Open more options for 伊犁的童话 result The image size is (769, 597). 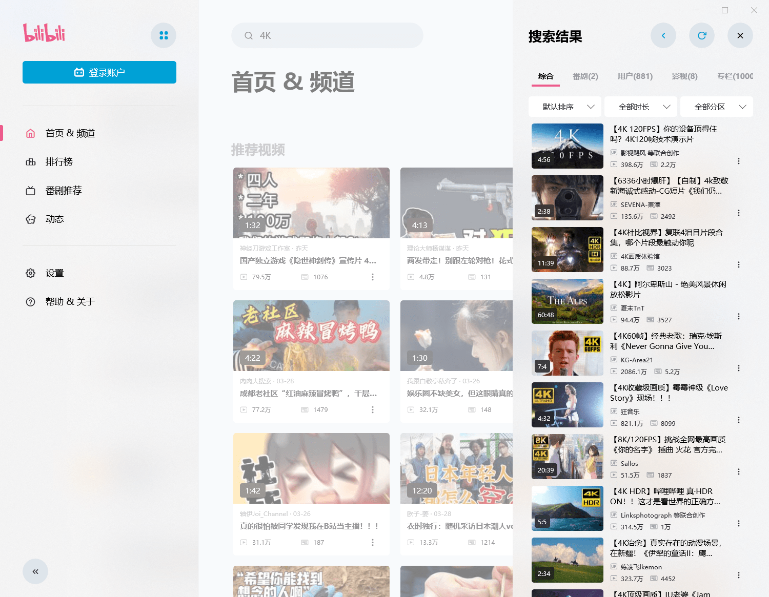(x=739, y=575)
